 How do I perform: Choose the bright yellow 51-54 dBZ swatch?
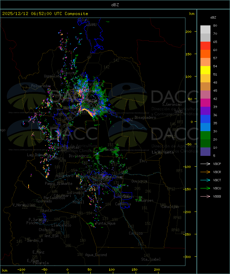(x=205, y=70)
